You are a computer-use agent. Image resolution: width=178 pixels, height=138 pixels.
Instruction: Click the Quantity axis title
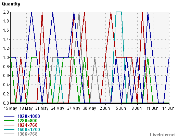point(11,4)
